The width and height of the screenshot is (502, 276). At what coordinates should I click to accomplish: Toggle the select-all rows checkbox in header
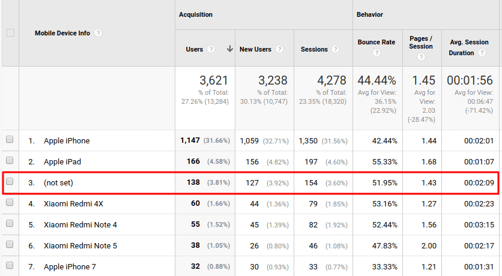(10, 33)
